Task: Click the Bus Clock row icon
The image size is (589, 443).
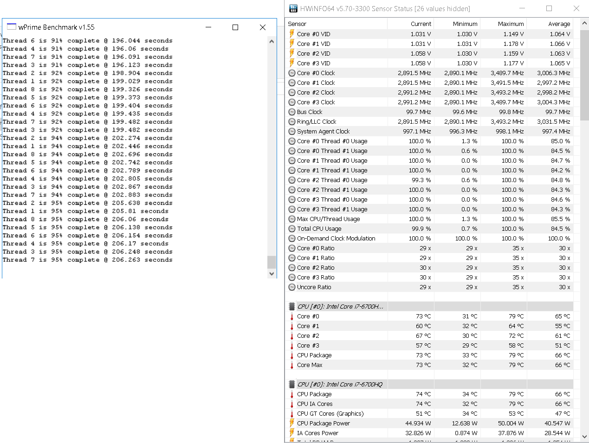Action: (x=292, y=112)
